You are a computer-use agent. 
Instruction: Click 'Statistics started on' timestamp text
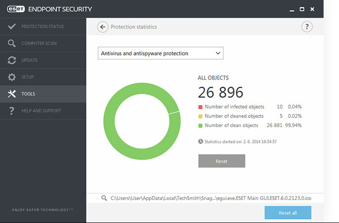[x=240, y=141]
